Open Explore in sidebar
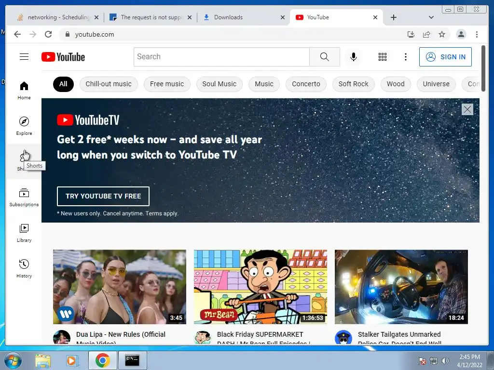The height and width of the screenshot is (370, 494). pyautogui.click(x=24, y=126)
